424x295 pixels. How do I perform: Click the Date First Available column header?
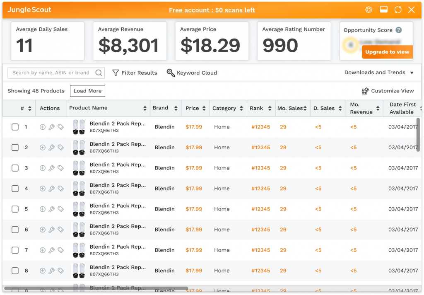[402, 108]
